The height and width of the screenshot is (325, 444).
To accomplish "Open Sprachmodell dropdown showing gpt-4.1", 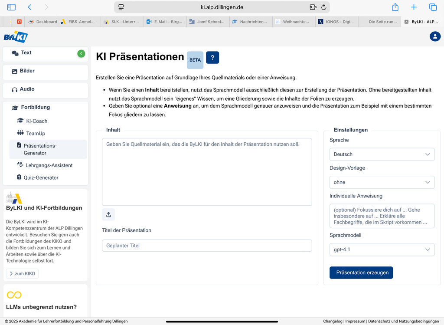I will (382, 249).
